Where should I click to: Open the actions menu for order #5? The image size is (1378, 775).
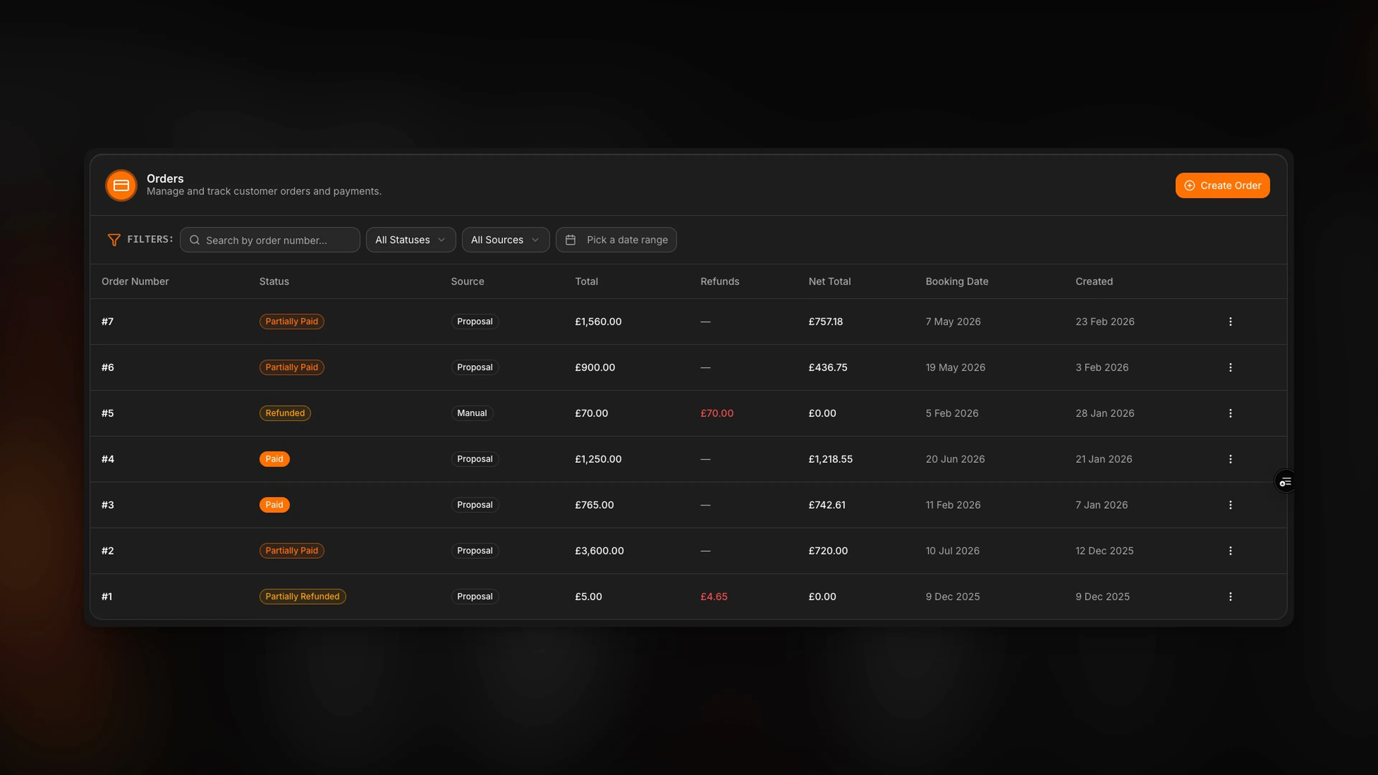coord(1230,413)
